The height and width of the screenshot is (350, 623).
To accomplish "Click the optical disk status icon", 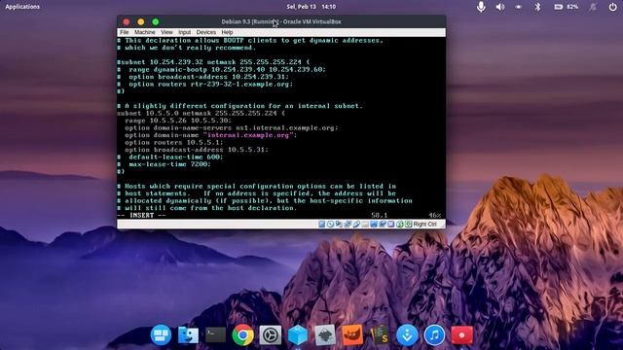I will pos(330,225).
